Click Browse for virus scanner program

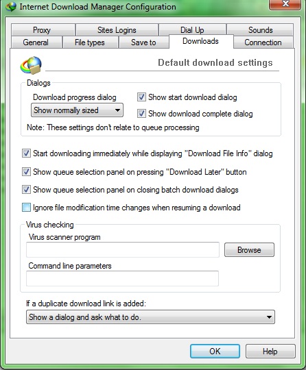(x=249, y=250)
